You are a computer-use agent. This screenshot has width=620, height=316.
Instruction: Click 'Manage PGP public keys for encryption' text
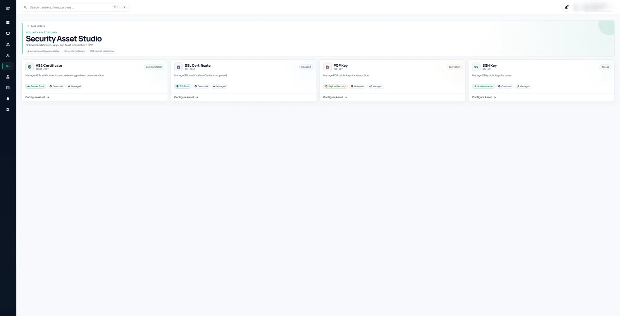click(x=346, y=76)
